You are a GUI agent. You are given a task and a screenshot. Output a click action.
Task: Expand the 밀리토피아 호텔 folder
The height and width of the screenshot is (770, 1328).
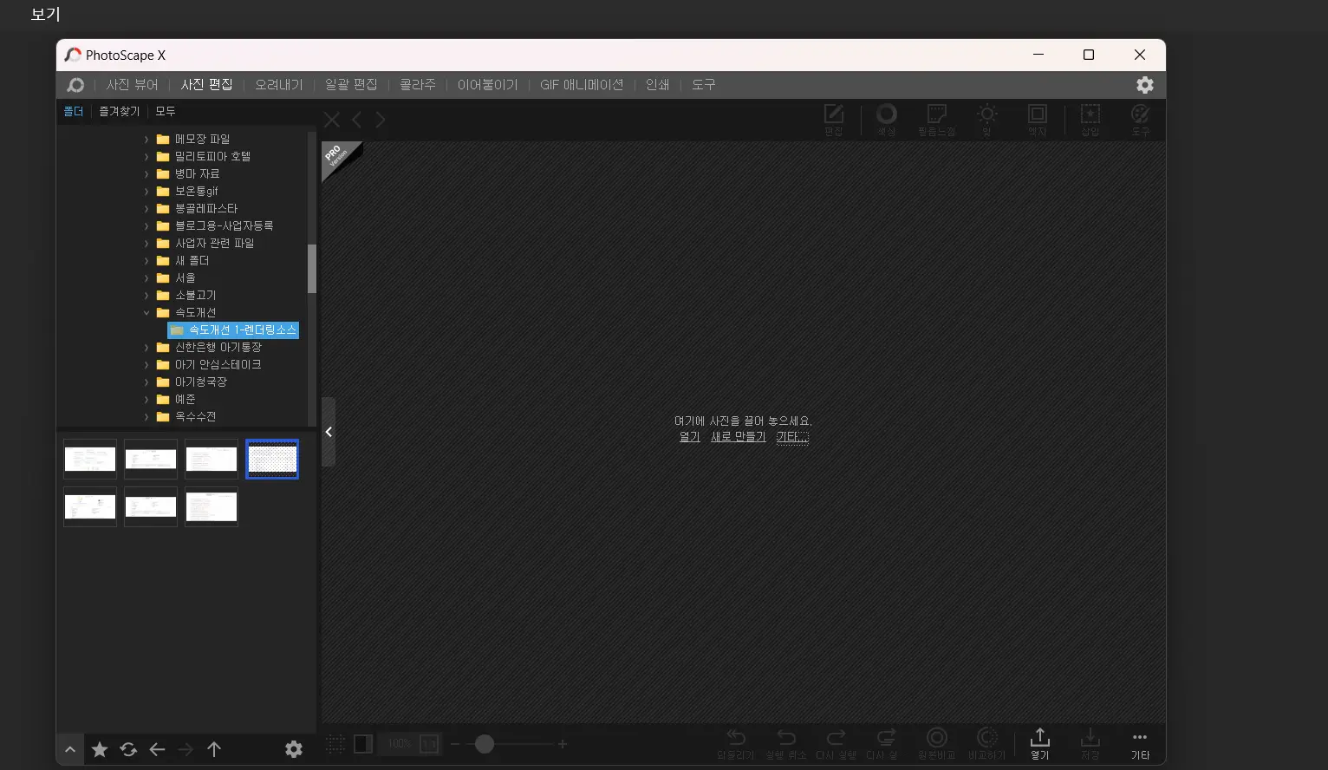[x=146, y=156]
